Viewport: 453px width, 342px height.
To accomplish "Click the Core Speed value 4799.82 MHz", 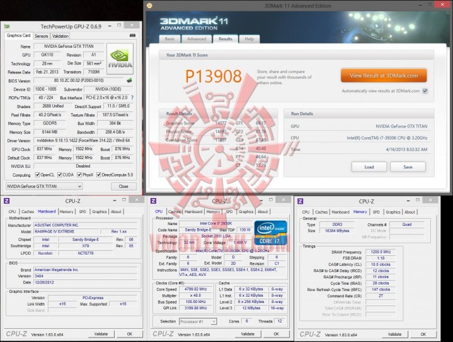I will pos(195,289).
